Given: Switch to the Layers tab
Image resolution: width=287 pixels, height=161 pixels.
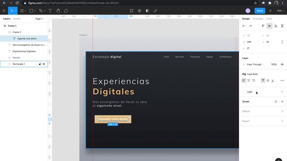Looking at the screenshot, I should [7, 19].
